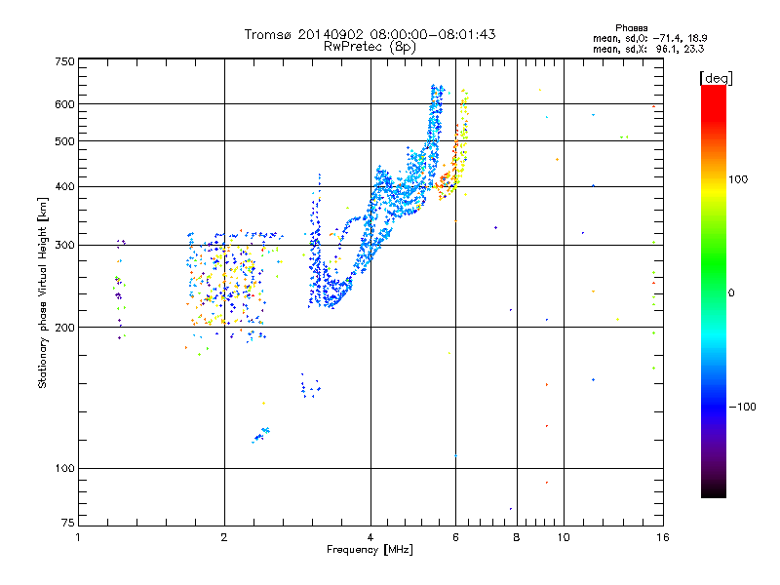Click the x-axis title 'Frequency [MHz]'
Screen dimensions: 780x585
pyautogui.click(x=370, y=550)
